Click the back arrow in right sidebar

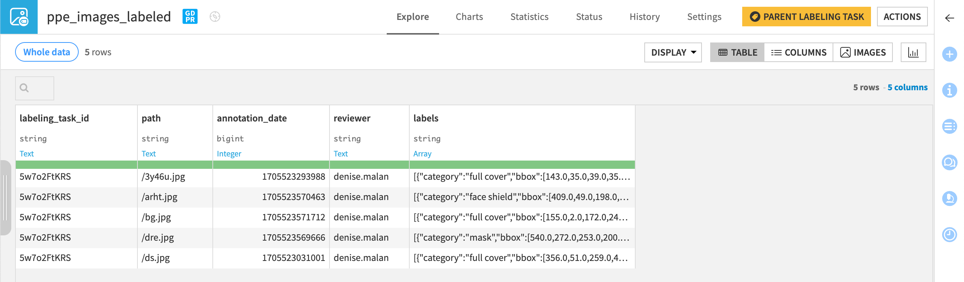click(x=949, y=18)
